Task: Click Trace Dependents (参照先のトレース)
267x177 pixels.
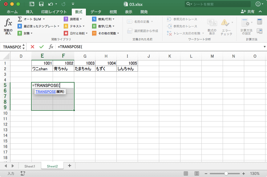Action: point(182,26)
